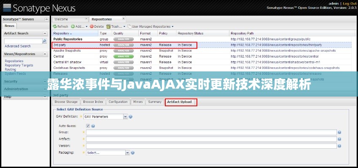358x168 pixels.
Task: Switch to the Browse Storage tab
Action: pos(66,102)
